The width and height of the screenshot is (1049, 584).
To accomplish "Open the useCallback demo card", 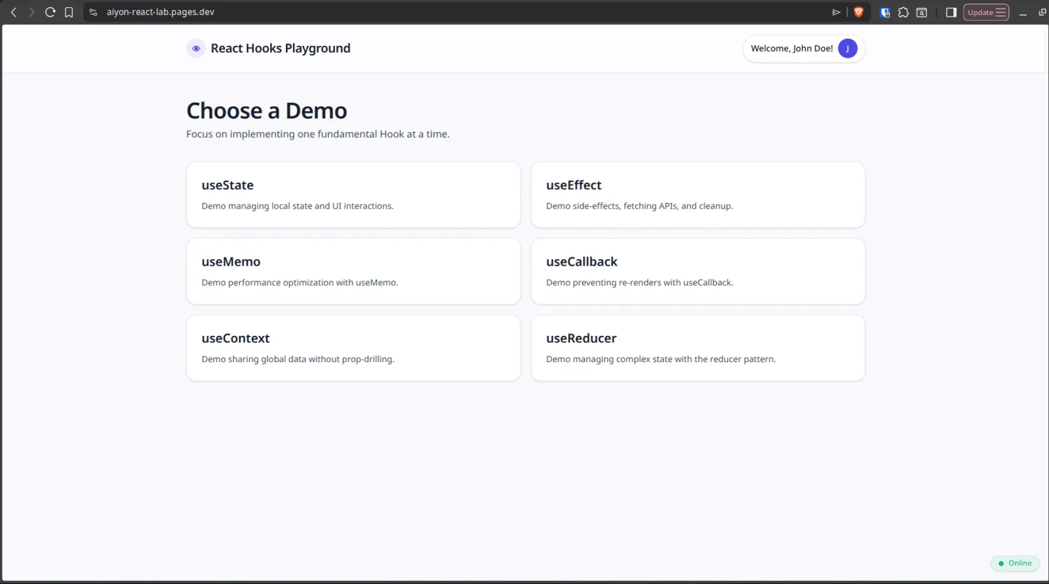I will pyautogui.click(x=698, y=272).
